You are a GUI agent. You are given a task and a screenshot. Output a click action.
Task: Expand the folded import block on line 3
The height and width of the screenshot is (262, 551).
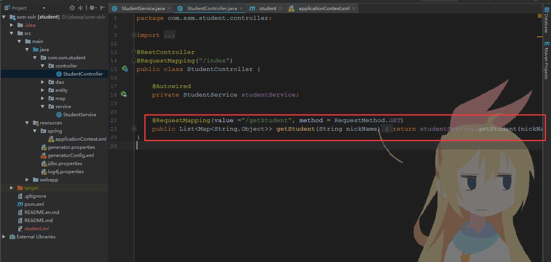tap(134, 35)
